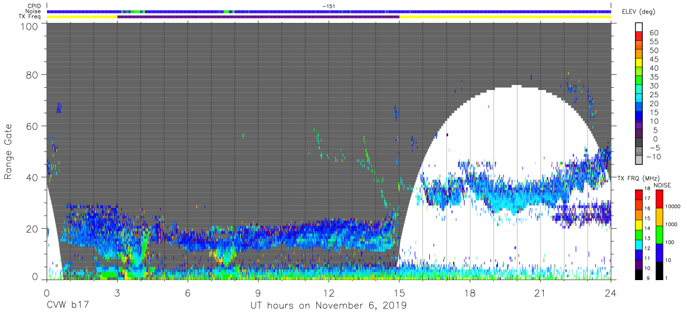Click the '25' label on ELEV scale
687x317 pixels.
click(653, 94)
